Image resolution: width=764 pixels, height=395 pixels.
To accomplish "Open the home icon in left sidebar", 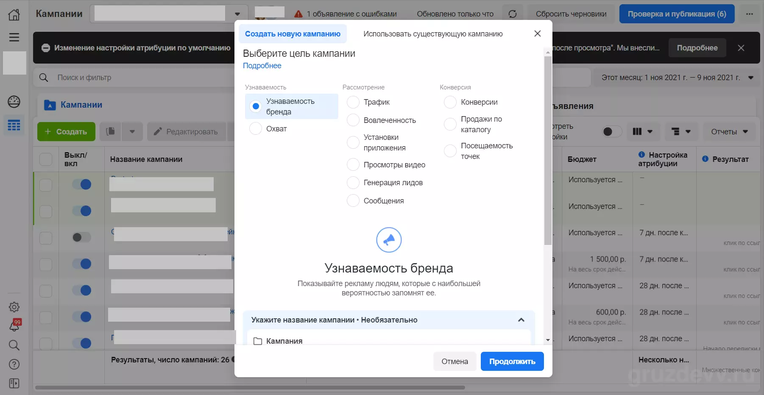I will click(14, 14).
